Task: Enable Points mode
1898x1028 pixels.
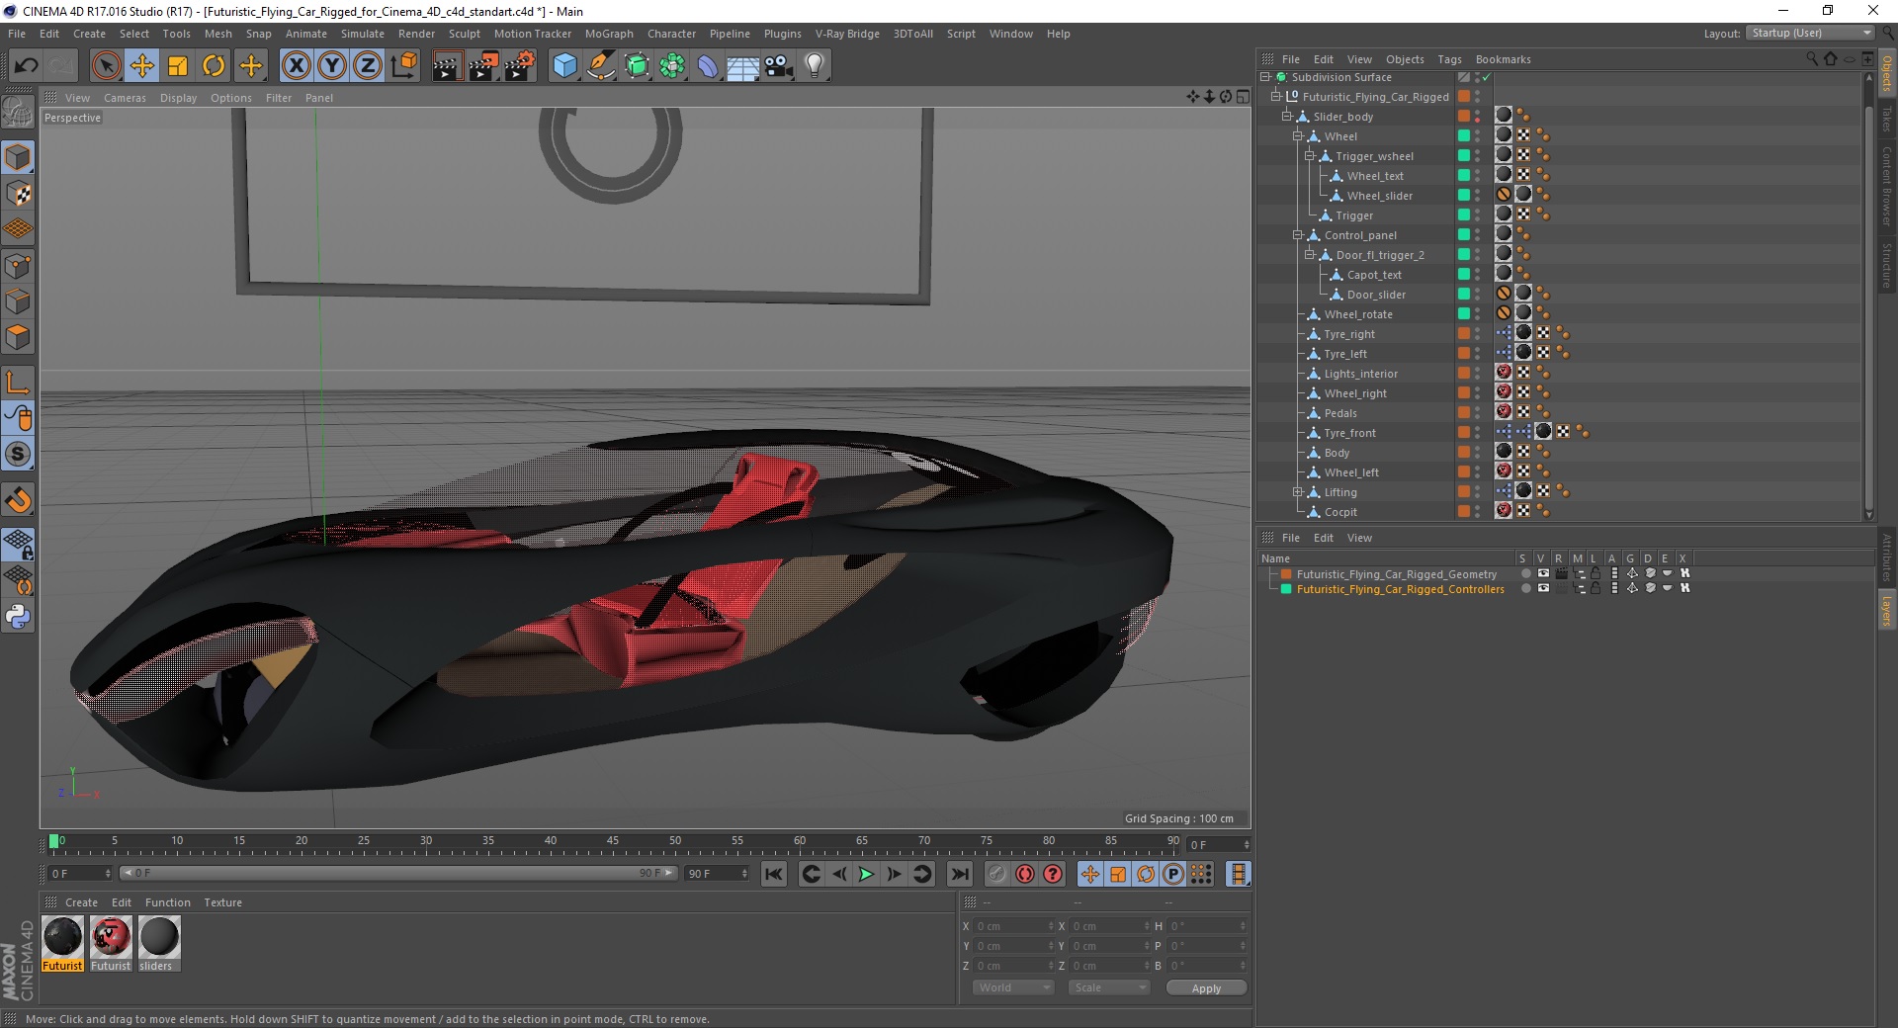Action: click(x=18, y=266)
